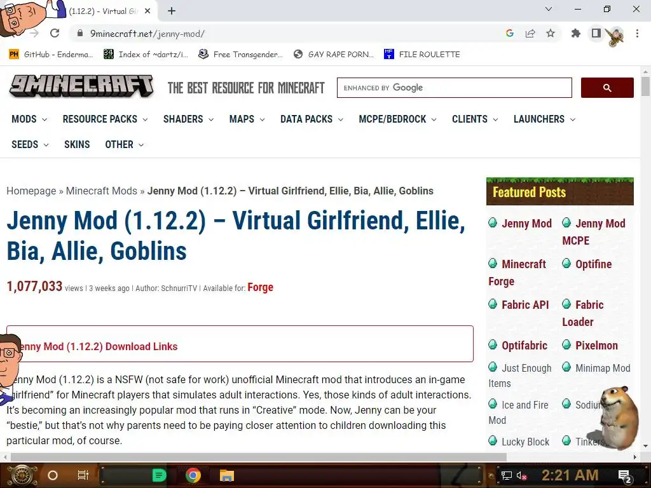Click the Google icon in address bar
The image size is (651, 488).
[x=510, y=33]
